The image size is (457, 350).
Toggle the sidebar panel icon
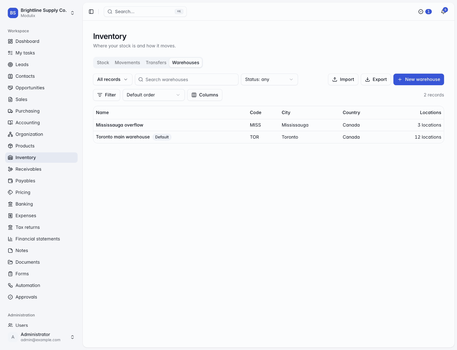91,11
